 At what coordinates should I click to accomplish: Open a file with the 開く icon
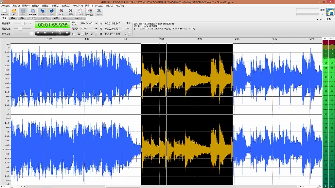(x=14, y=12)
